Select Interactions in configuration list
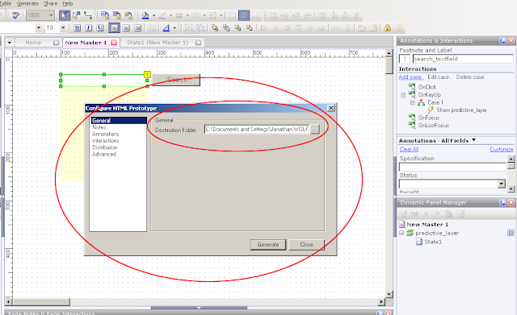517x315 pixels. [x=105, y=141]
